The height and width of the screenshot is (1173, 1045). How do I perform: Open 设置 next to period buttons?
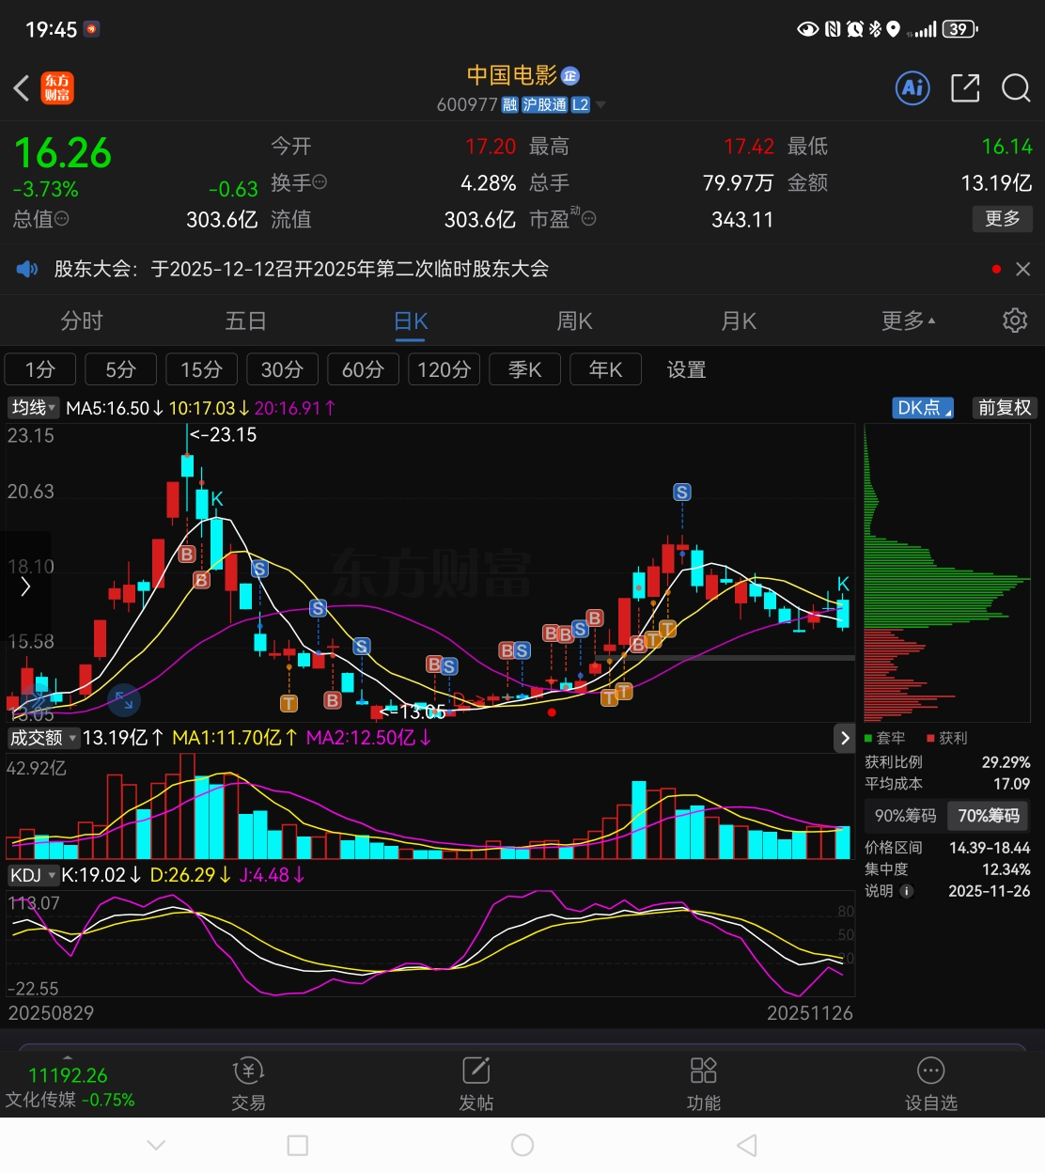tap(686, 369)
